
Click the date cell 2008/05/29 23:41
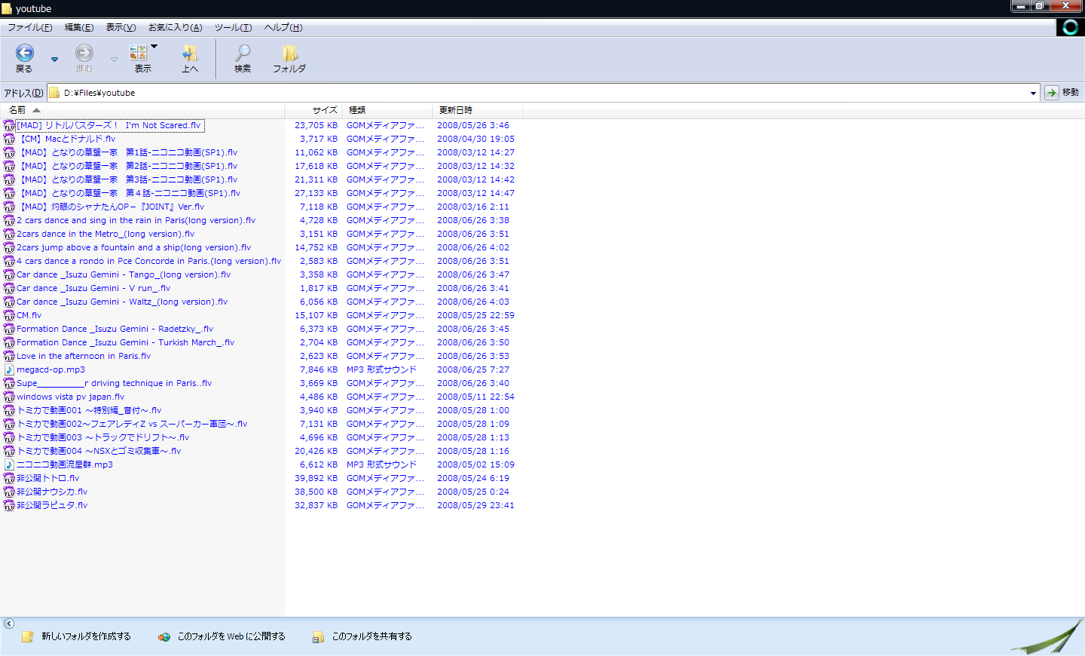(x=475, y=505)
